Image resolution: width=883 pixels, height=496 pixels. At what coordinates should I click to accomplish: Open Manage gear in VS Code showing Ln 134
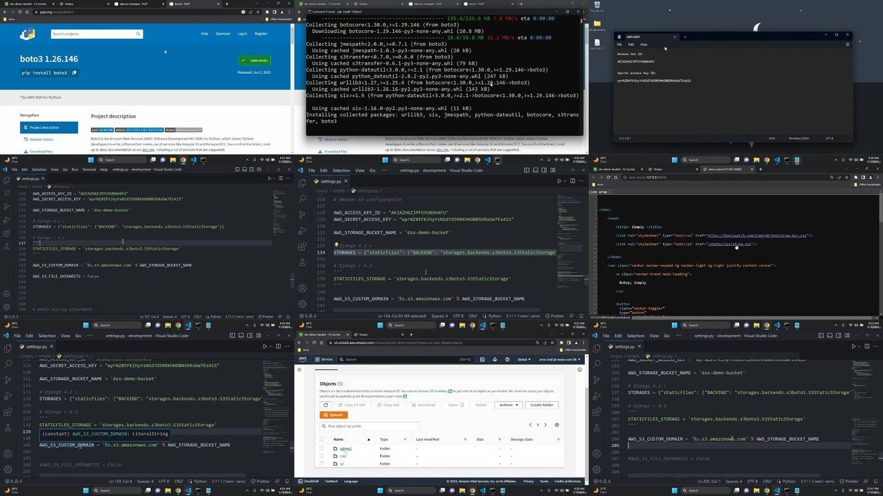point(302,304)
